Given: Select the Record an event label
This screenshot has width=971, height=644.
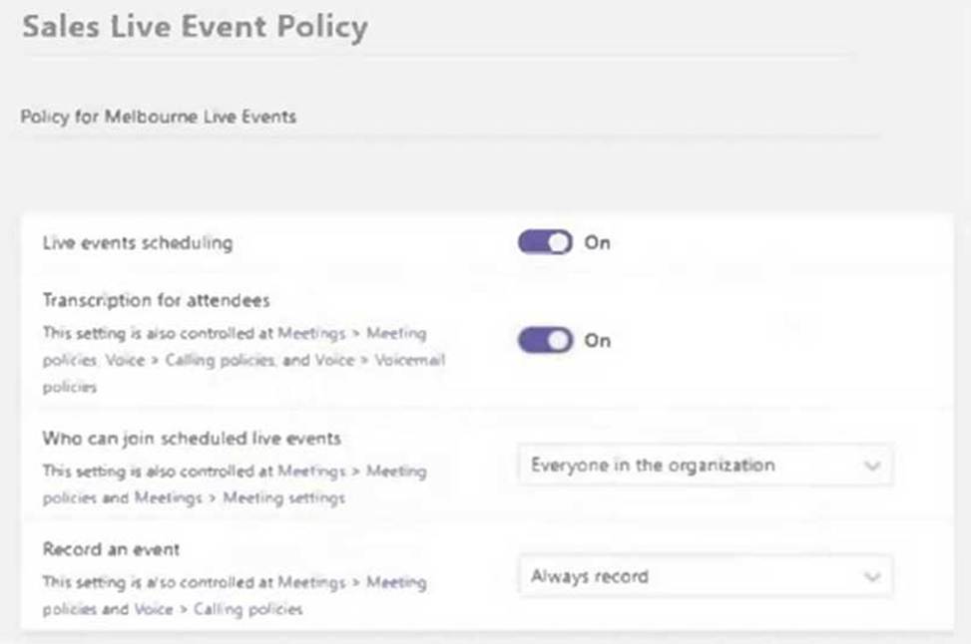Looking at the screenshot, I should 111,549.
